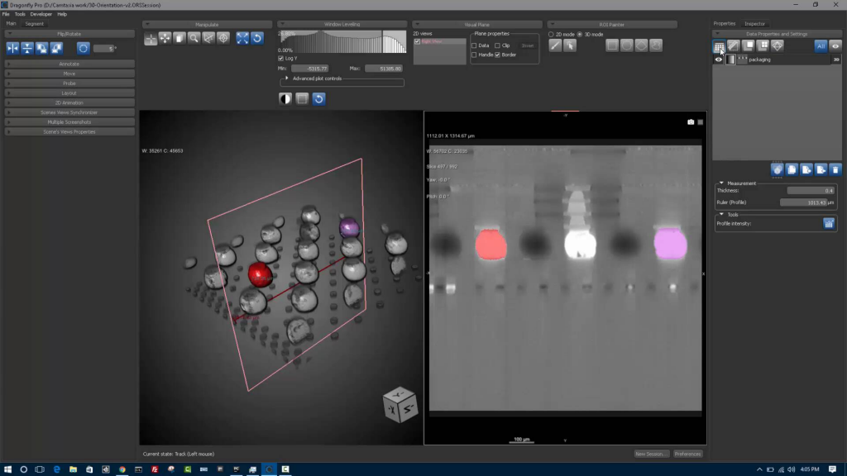This screenshot has width=847, height=476.
Task: Select the ROI Painter brush tool
Action: [x=556, y=45]
